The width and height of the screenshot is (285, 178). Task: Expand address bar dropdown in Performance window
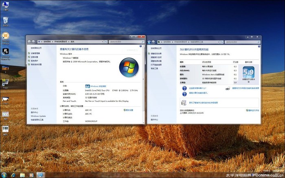(218, 42)
